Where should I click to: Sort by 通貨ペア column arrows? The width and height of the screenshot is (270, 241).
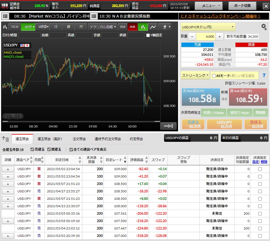31,160
